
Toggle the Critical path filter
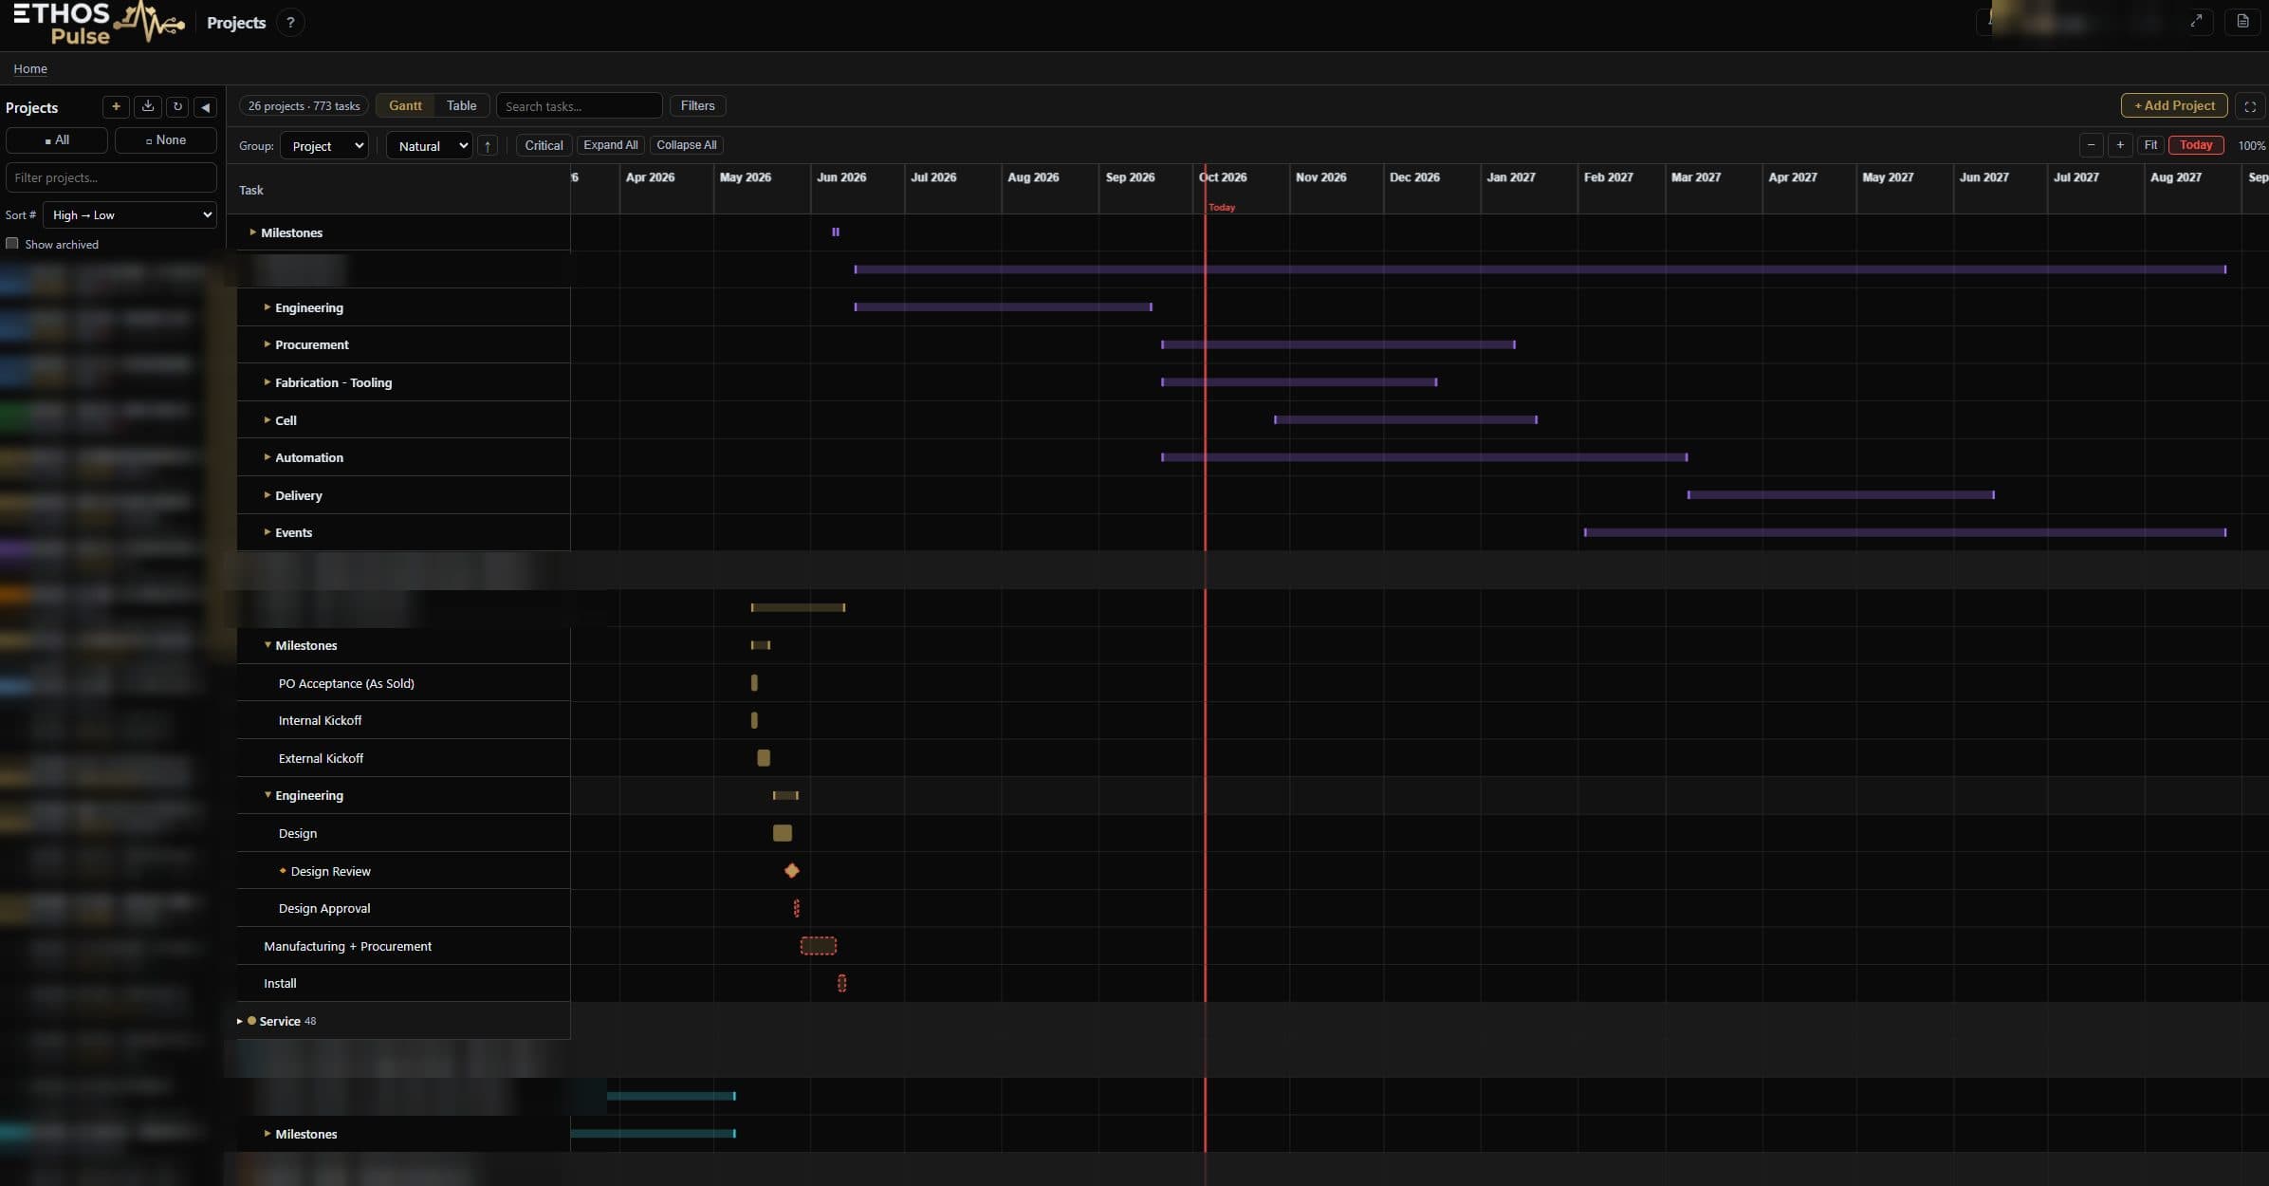tap(544, 145)
